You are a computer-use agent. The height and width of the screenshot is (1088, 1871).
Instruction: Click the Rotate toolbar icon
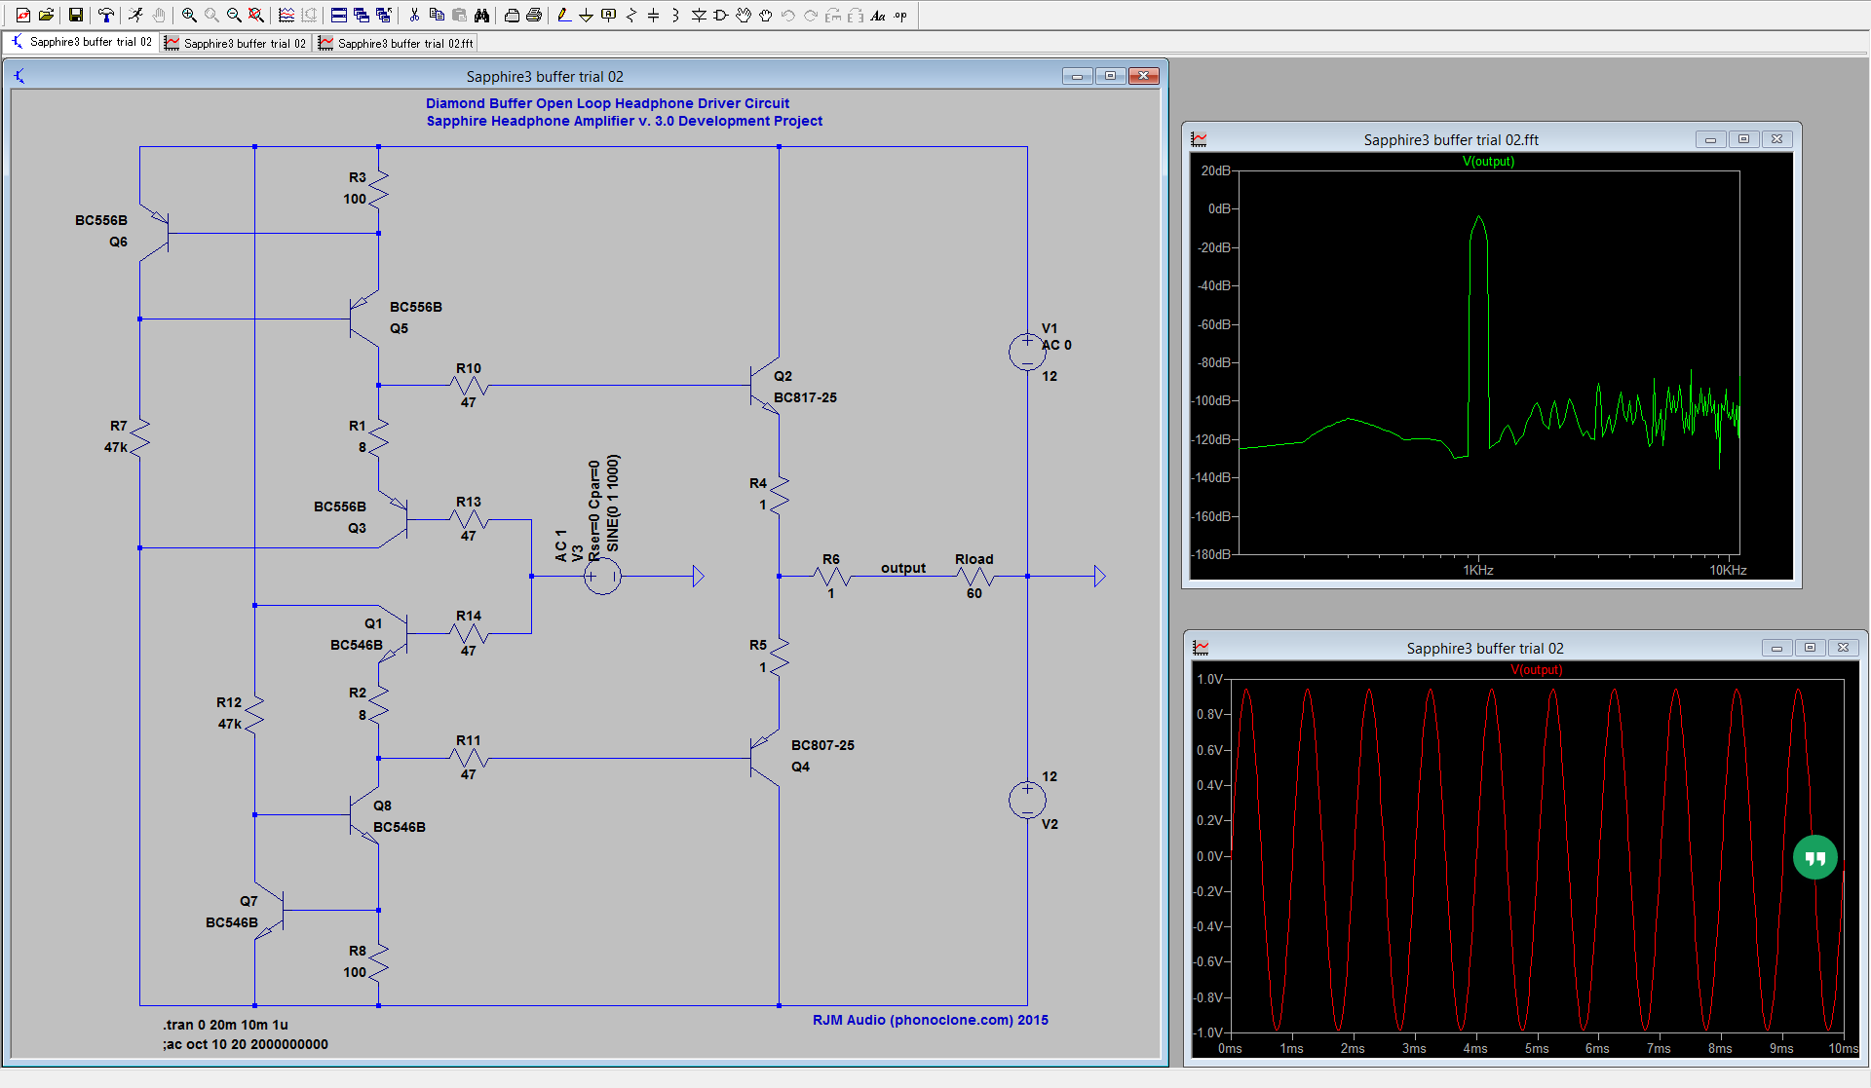(833, 15)
